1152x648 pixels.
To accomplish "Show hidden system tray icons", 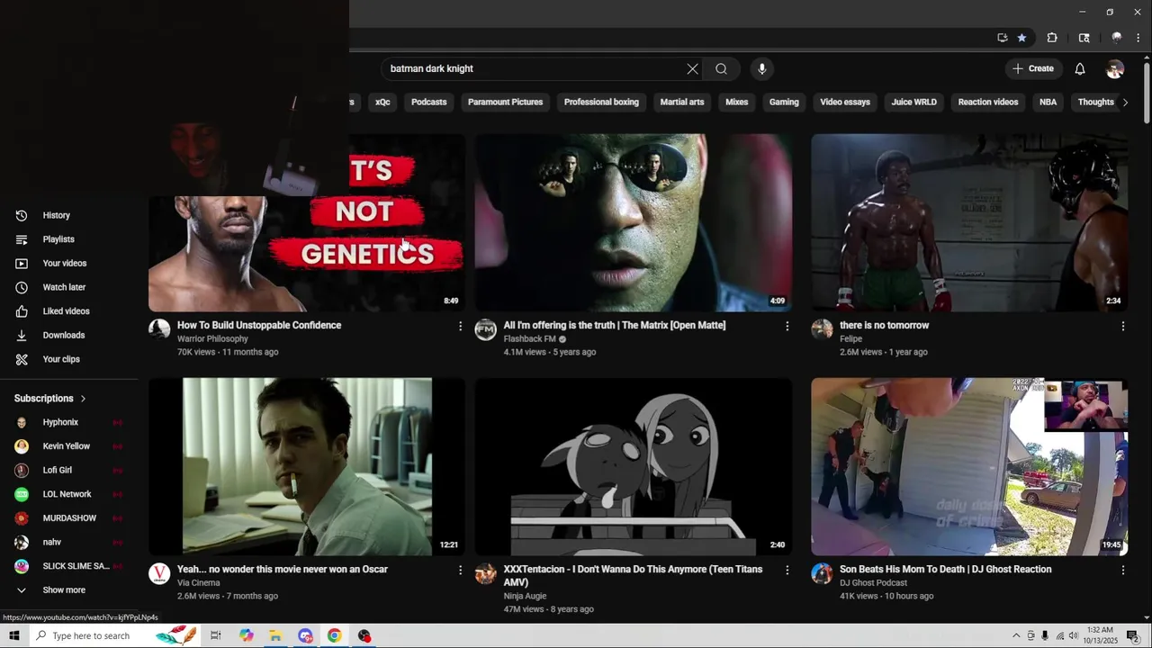I will click(1016, 635).
